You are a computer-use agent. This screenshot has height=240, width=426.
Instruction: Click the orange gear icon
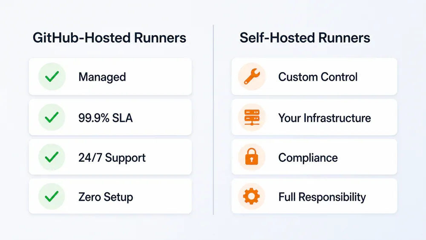(252, 196)
